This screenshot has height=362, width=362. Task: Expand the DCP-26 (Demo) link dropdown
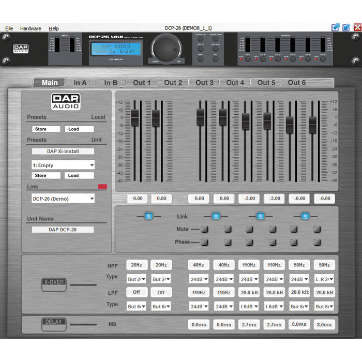click(63, 199)
